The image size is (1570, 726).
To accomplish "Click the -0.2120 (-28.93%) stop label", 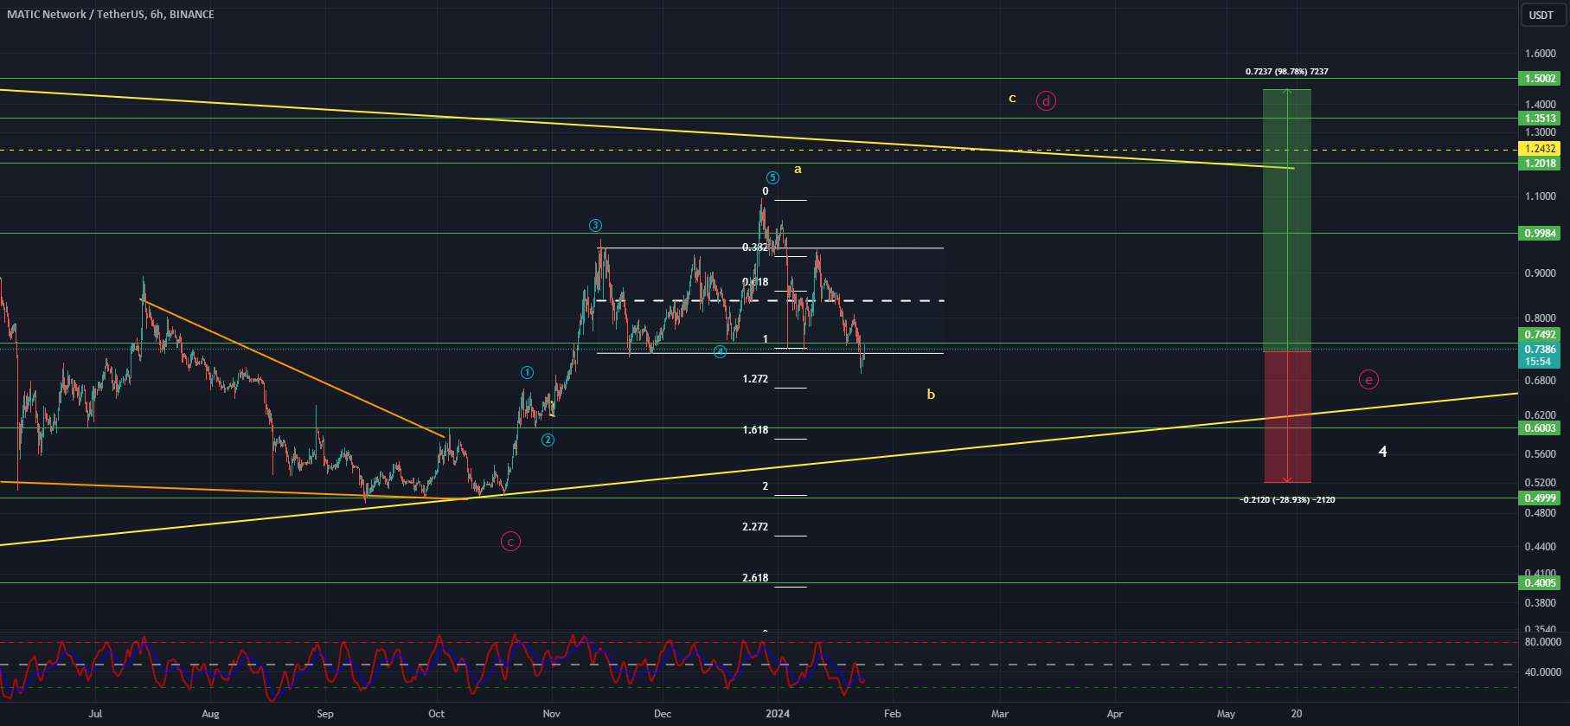I will point(1287,500).
